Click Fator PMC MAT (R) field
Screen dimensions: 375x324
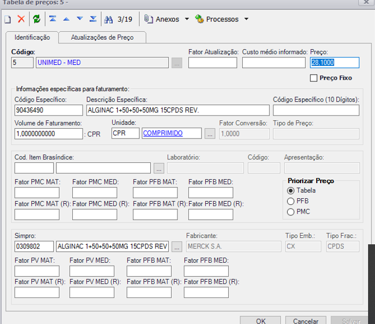37,214
